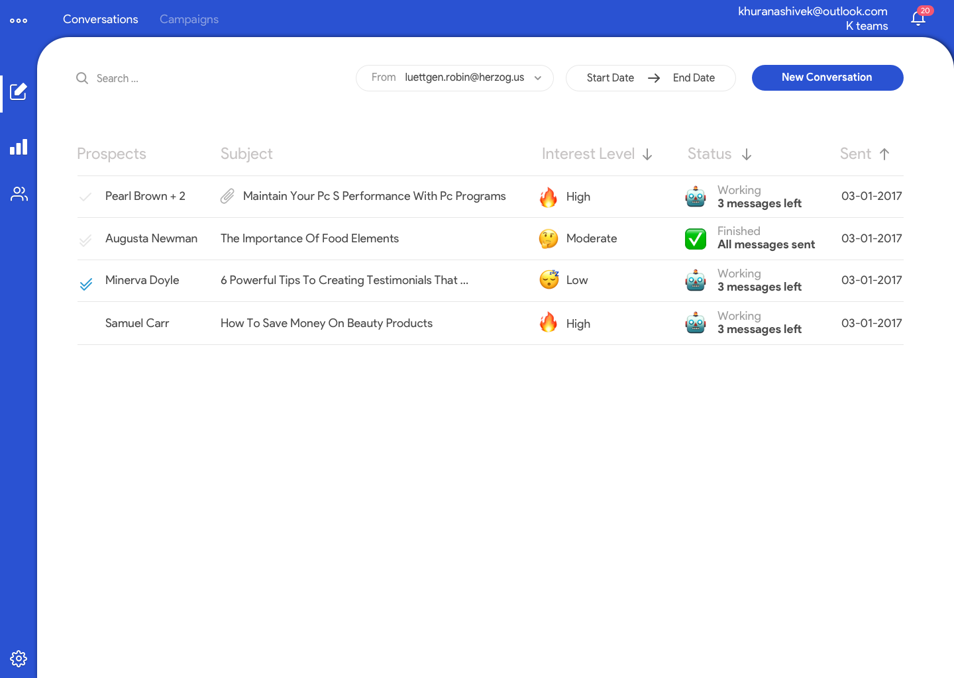The width and height of the screenshot is (954, 678).
Task: Toggle the checkmark beside Pearl Brown + 2
Action: pos(85,197)
